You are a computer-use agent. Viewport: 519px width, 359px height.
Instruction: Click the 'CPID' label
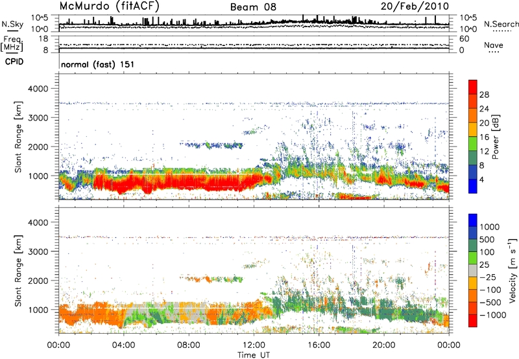tap(14, 62)
